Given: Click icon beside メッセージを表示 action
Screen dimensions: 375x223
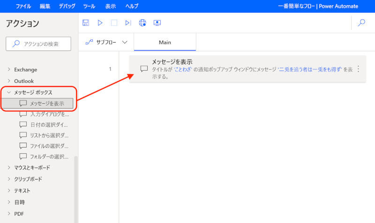Looking at the screenshot, I should [x=23, y=103].
